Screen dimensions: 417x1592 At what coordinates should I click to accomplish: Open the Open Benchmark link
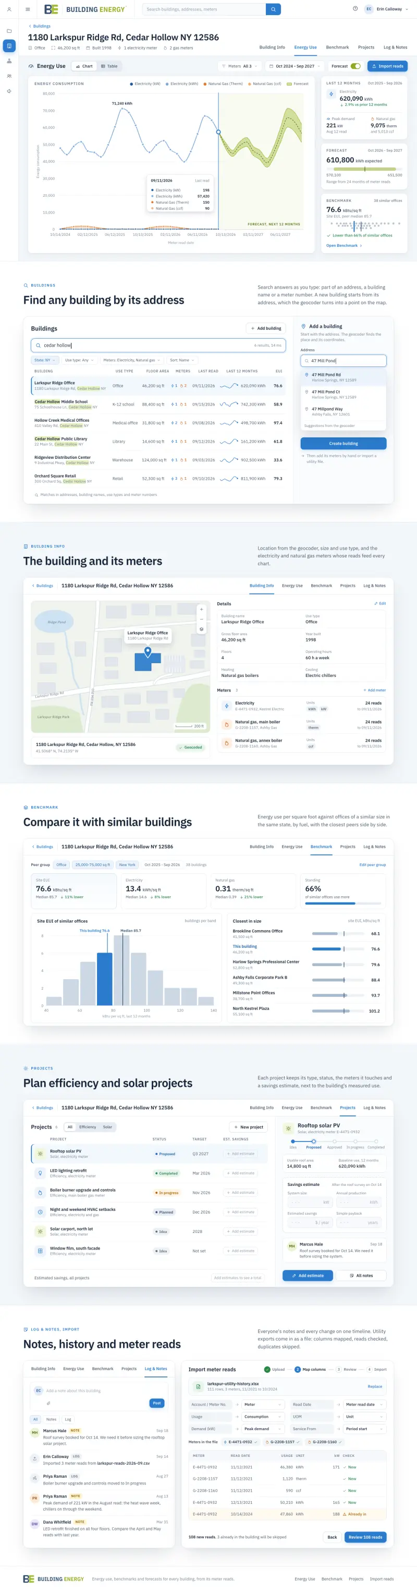pos(344,245)
